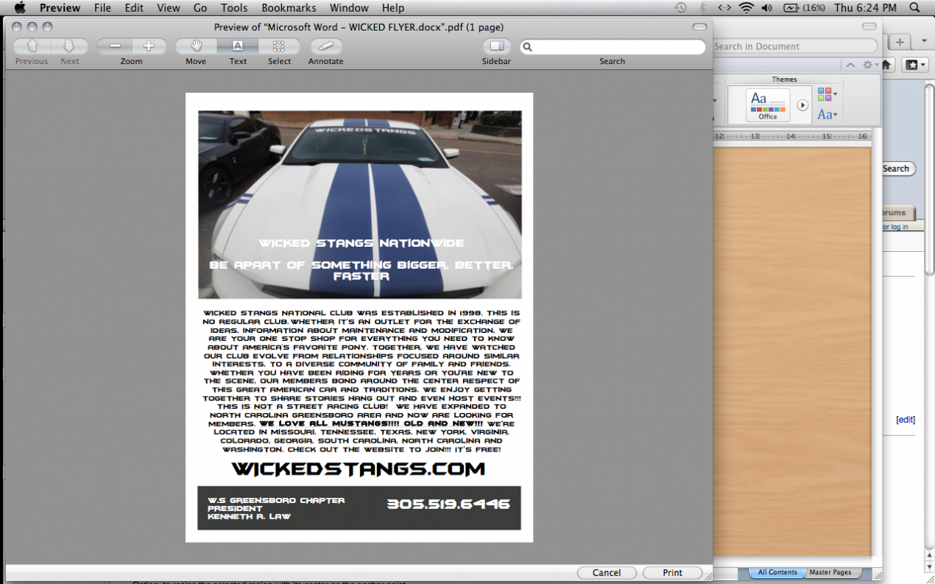Click the clock showing Thu 6:24 PM
935x584 pixels.
[x=865, y=8]
